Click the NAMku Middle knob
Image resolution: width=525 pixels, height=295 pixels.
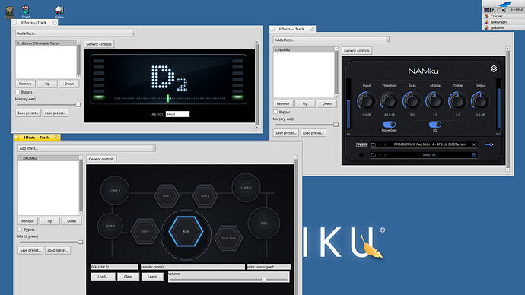[434, 100]
